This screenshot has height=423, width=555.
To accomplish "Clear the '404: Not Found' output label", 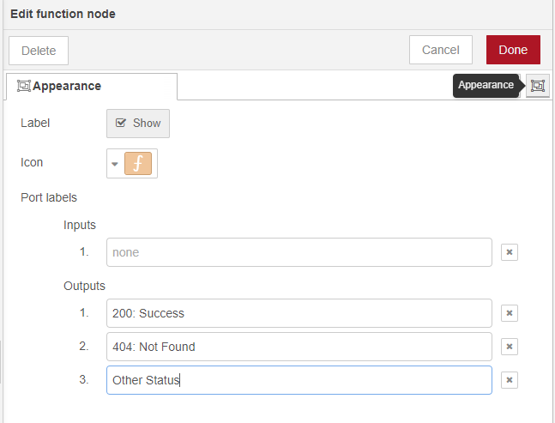I will coord(509,347).
